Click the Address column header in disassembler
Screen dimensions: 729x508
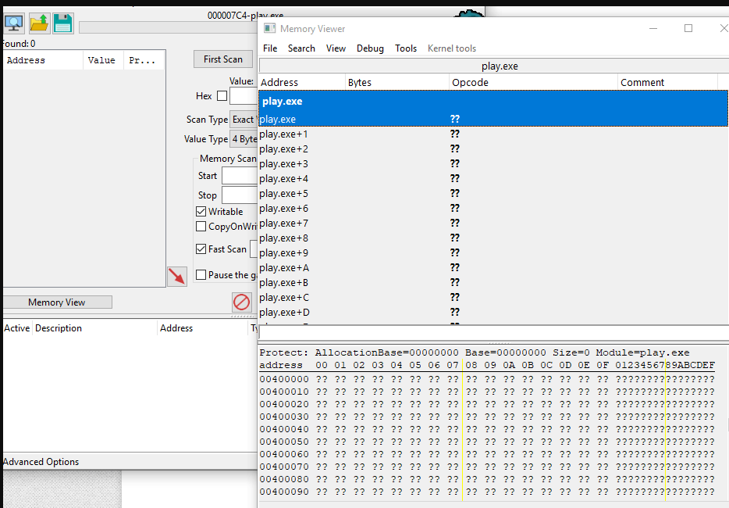pos(302,82)
